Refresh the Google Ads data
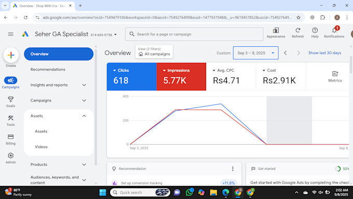 point(297,33)
